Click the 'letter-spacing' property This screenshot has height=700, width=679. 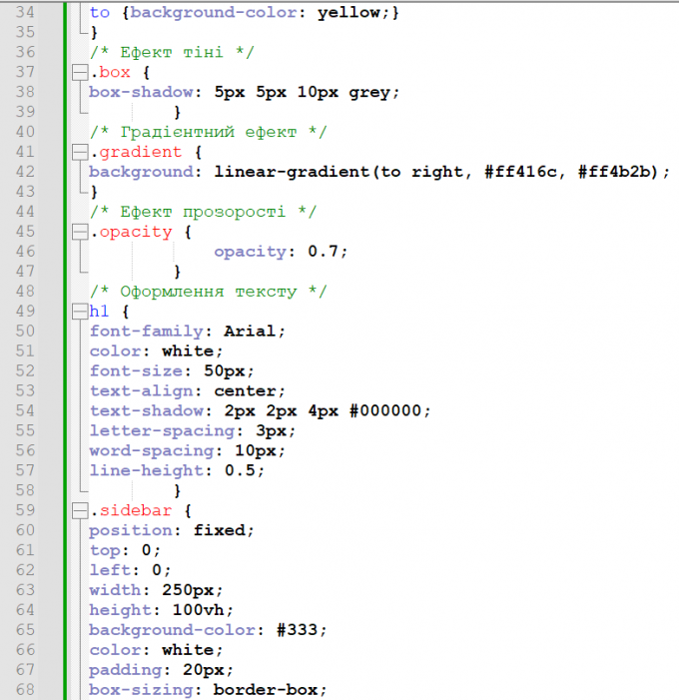pos(162,431)
